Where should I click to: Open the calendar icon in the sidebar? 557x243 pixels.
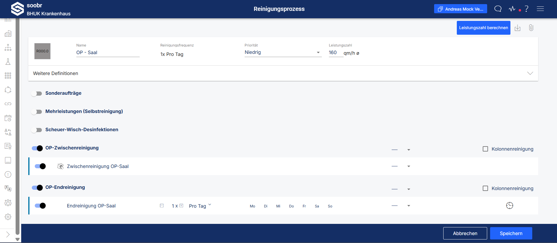(8, 118)
